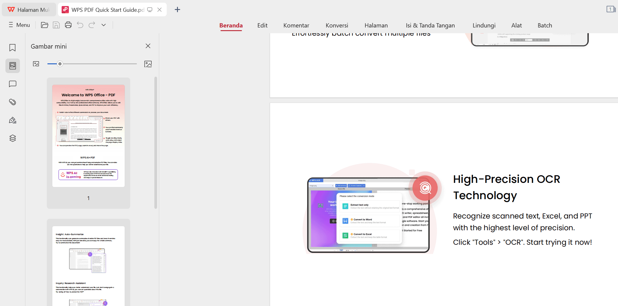This screenshot has height=306, width=618.
Task: Click the Redo arrow icon
Action: [92, 25]
